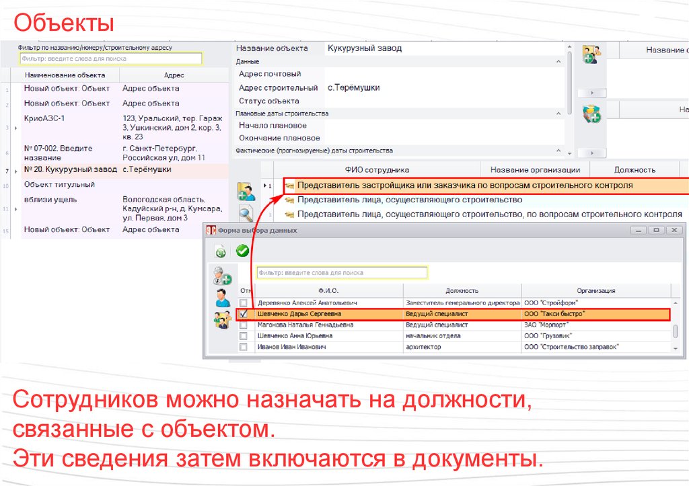Screen dimensions: 689x486
Task: Click the magnifier search icon beside roles list
Action: [x=246, y=215]
